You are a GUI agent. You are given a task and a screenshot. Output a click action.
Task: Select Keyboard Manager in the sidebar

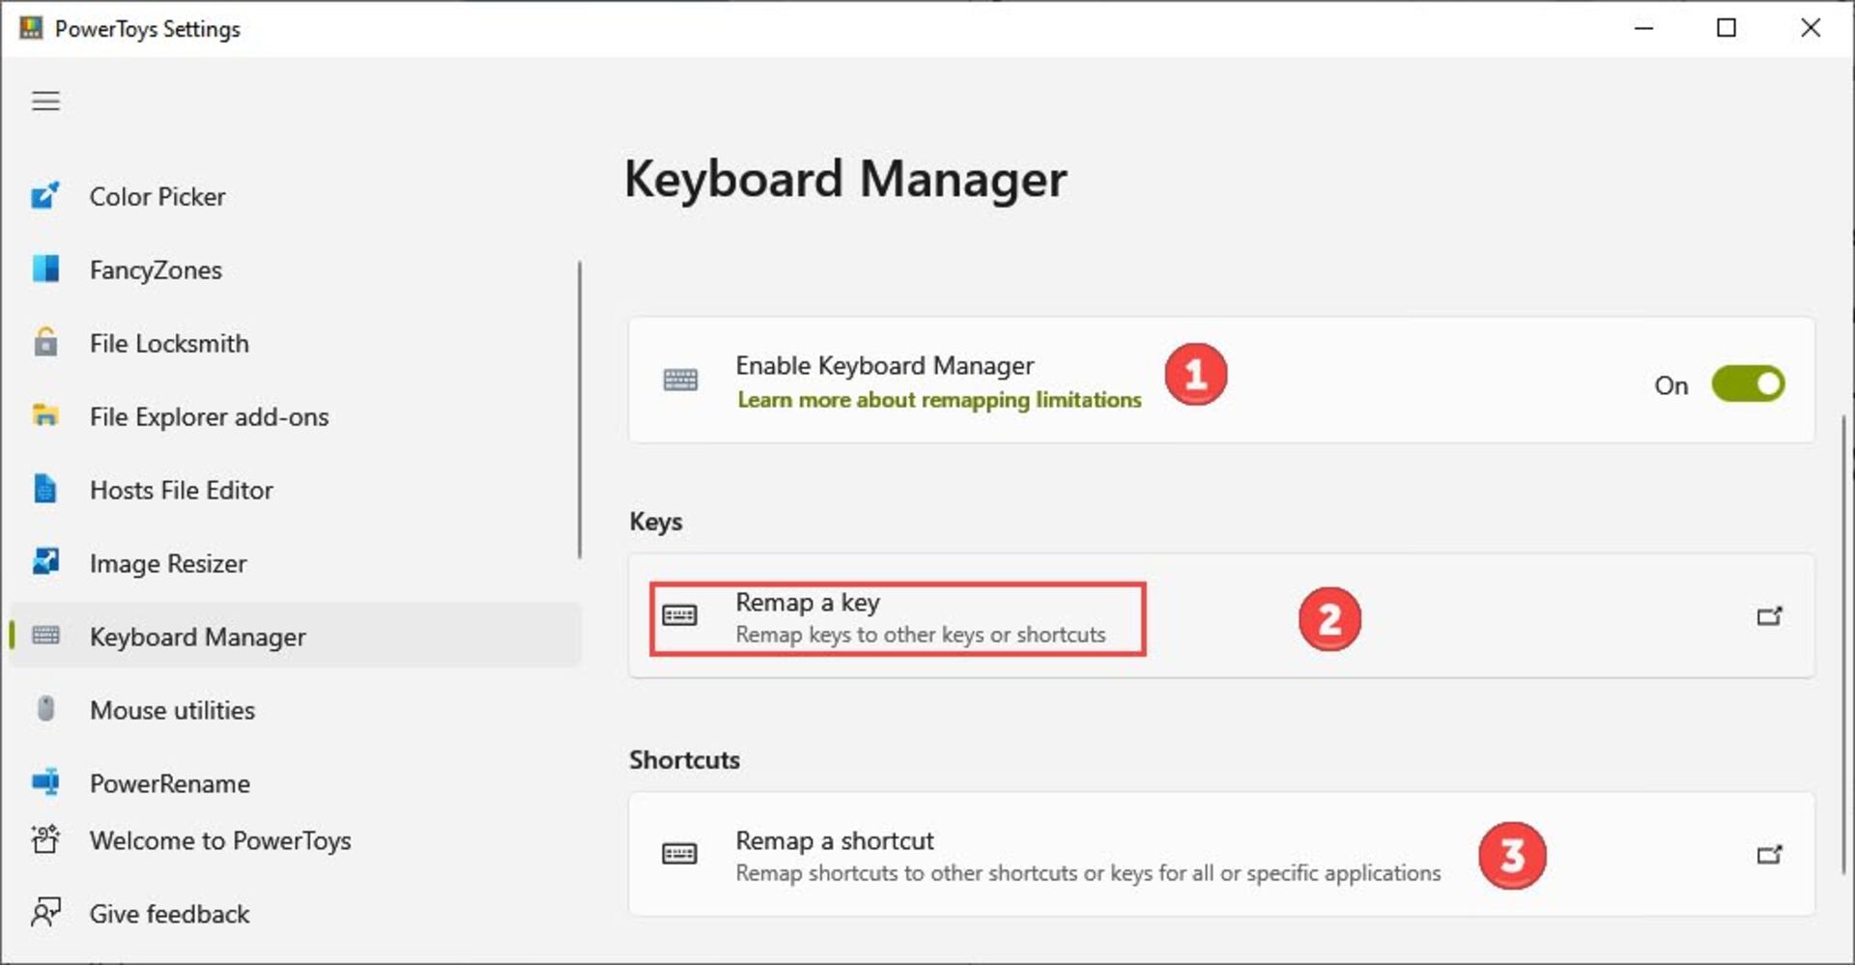[x=197, y=637]
